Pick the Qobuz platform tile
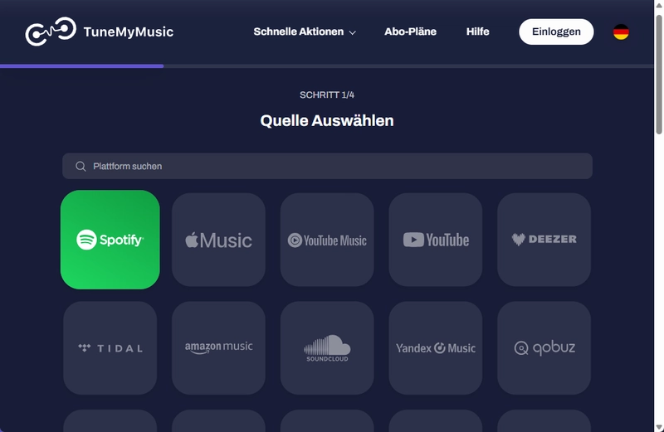 click(x=544, y=347)
